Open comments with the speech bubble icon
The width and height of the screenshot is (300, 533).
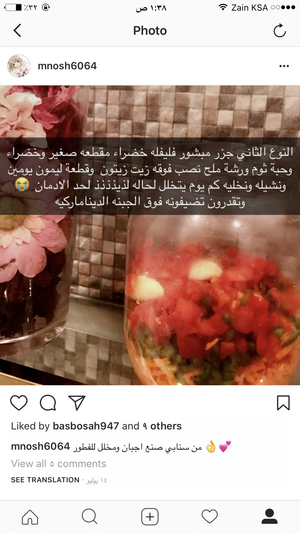click(x=48, y=403)
